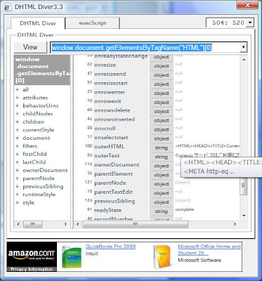This screenshot has width=262, height=281.
Task: Click the QuickBooks Pro product box image
Action: coord(72,257)
